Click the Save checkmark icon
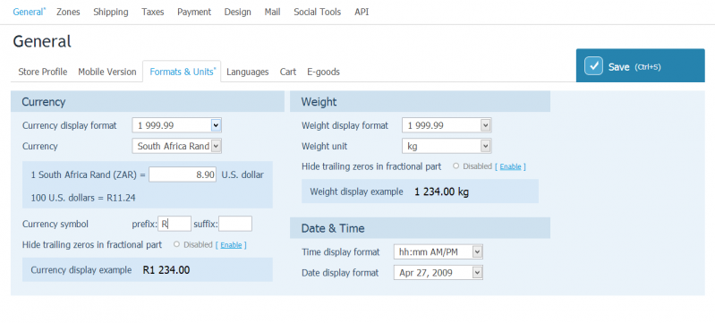The image size is (715, 323). coord(593,66)
